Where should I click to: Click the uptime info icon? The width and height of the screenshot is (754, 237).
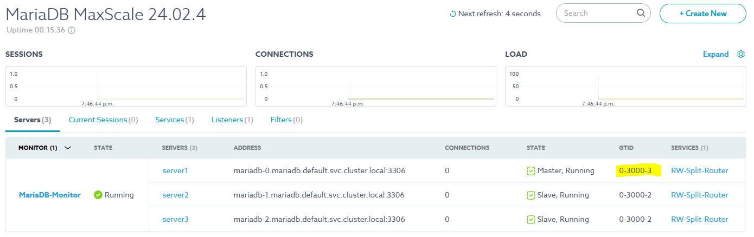tap(72, 30)
